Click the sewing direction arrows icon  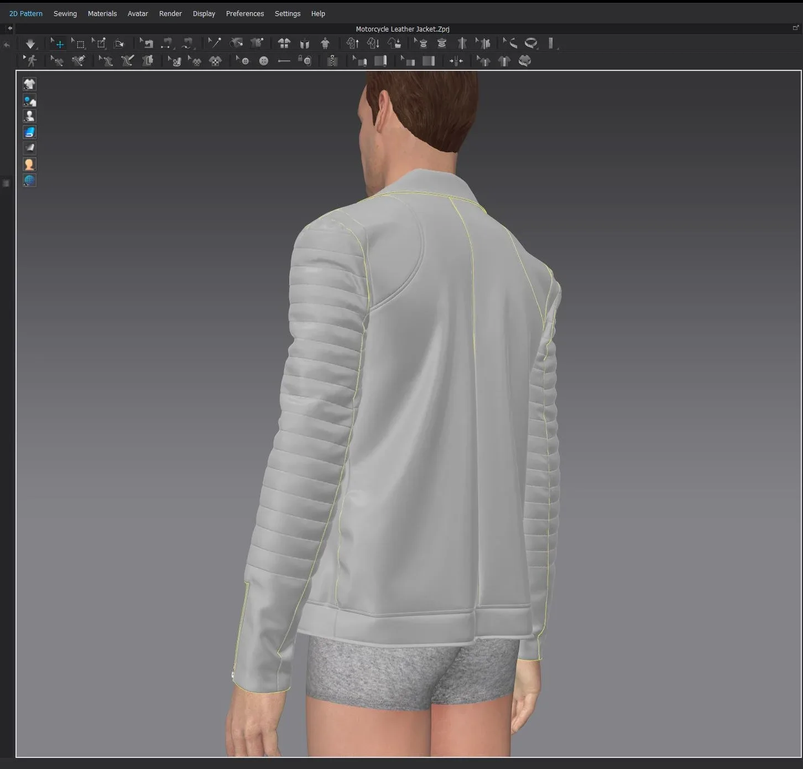pyautogui.click(x=456, y=61)
